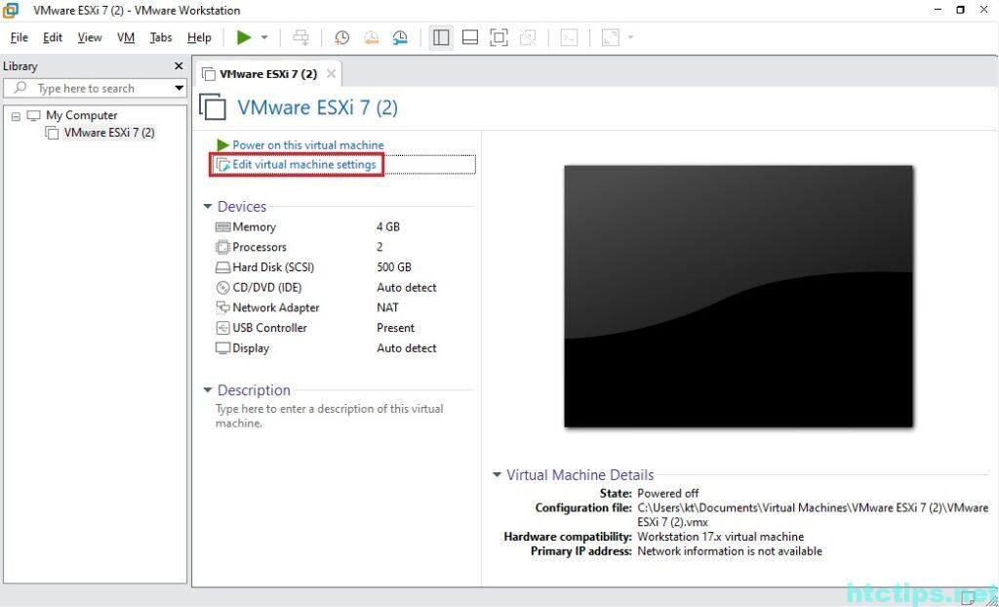Open the Tabs menu

point(161,38)
